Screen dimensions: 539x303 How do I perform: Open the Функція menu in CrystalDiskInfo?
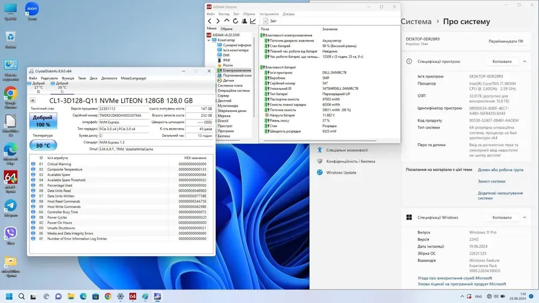(x=68, y=78)
